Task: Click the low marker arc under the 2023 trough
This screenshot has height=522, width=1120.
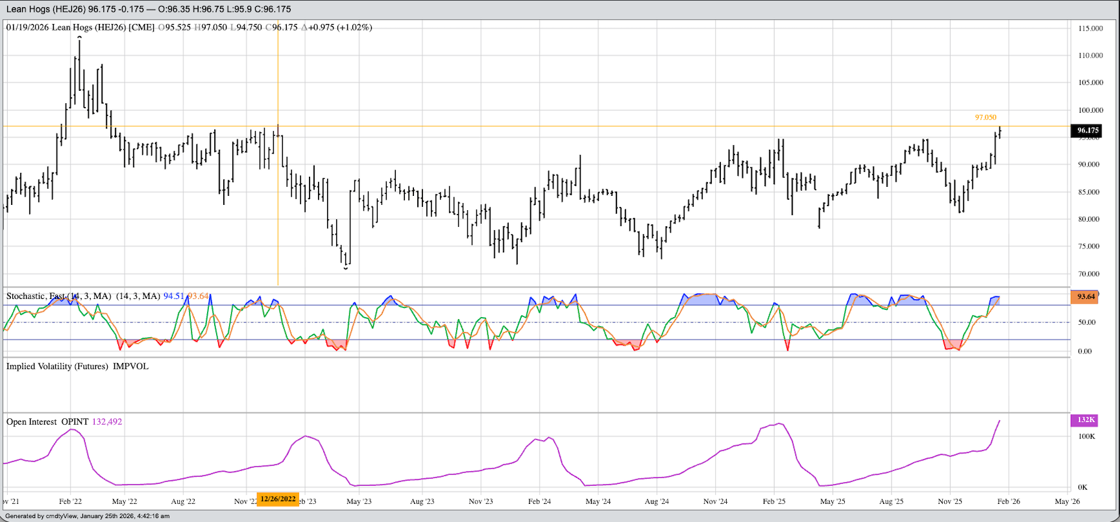Action: point(346,267)
